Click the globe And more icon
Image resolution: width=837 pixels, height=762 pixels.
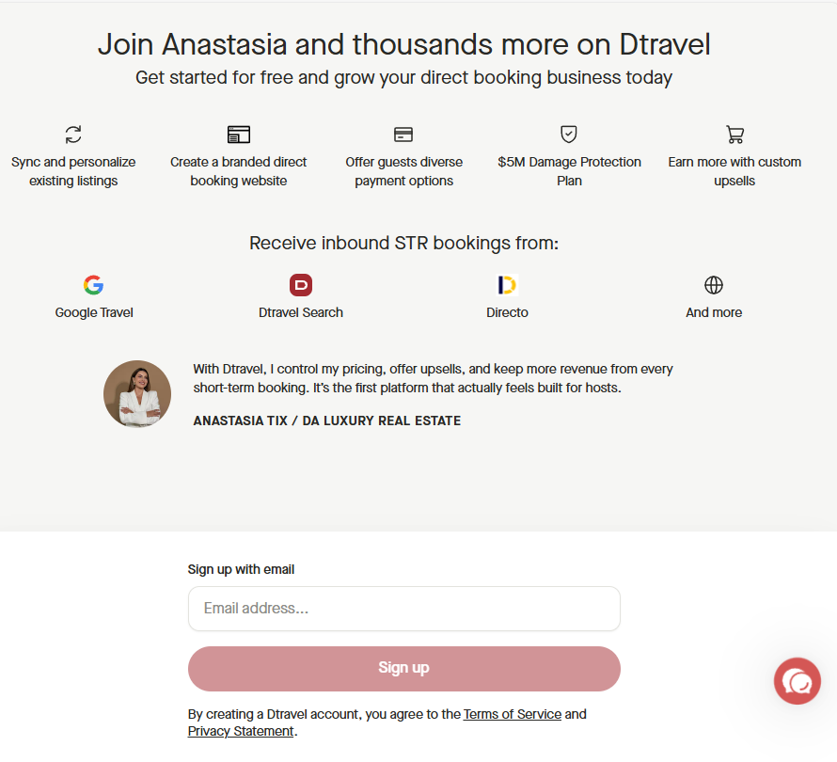click(714, 285)
